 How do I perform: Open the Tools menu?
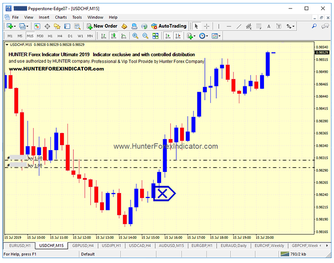pyautogui.click(x=77, y=17)
